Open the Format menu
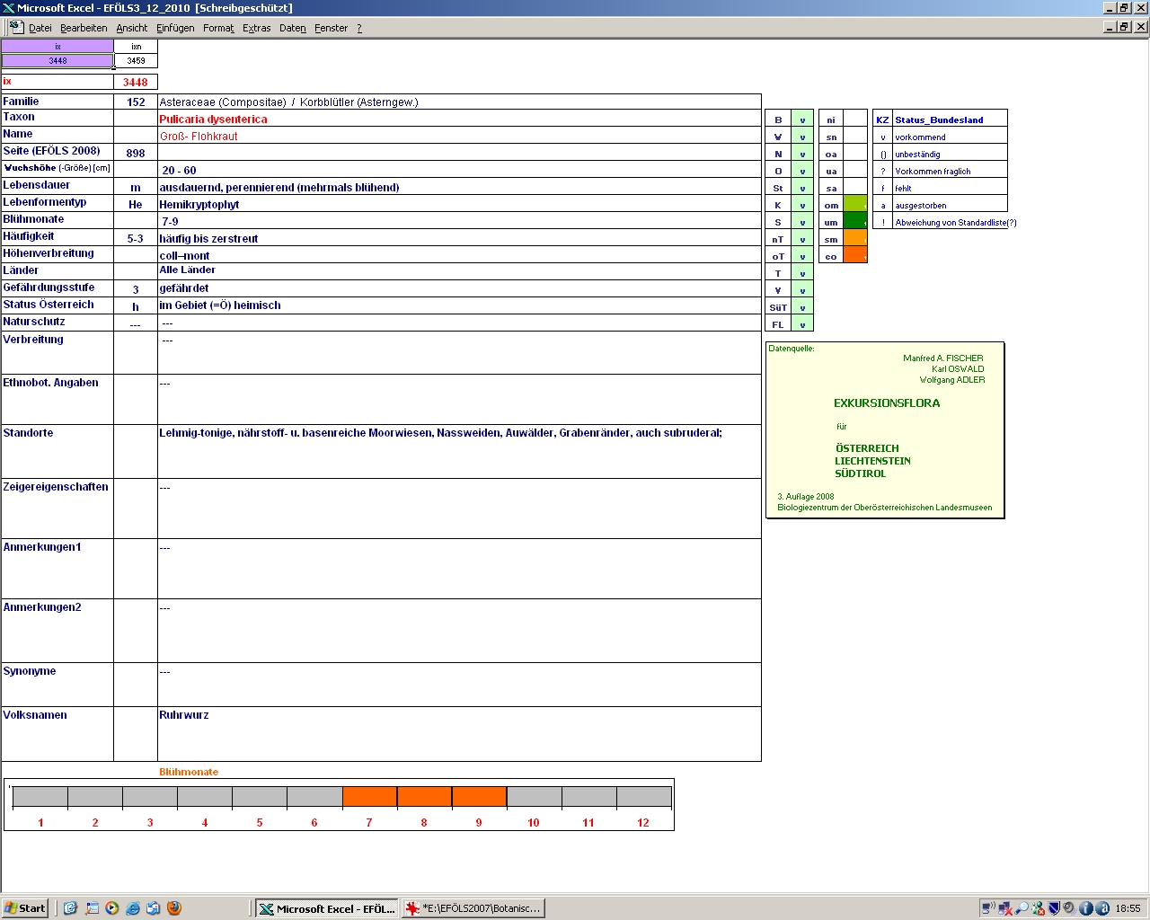The height and width of the screenshot is (920, 1150). [218, 28]
